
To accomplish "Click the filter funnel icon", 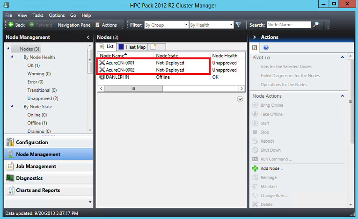I will coord(238,25).
